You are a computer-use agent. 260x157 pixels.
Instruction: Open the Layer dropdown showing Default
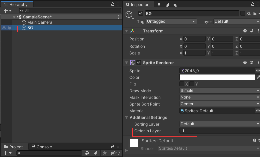pyautogui.click(x=237, y=21)
